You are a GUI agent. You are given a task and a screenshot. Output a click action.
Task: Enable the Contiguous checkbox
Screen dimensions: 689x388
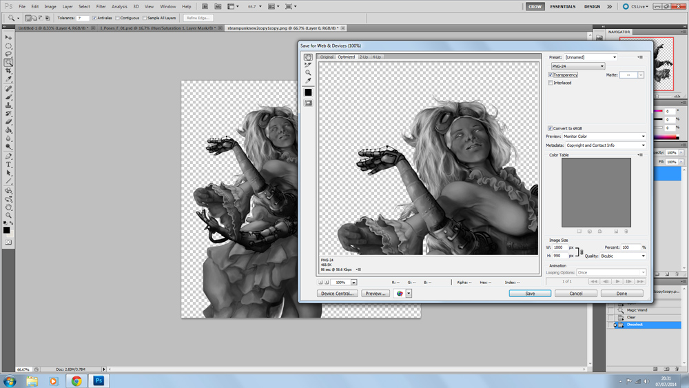(x=117, y=18)
